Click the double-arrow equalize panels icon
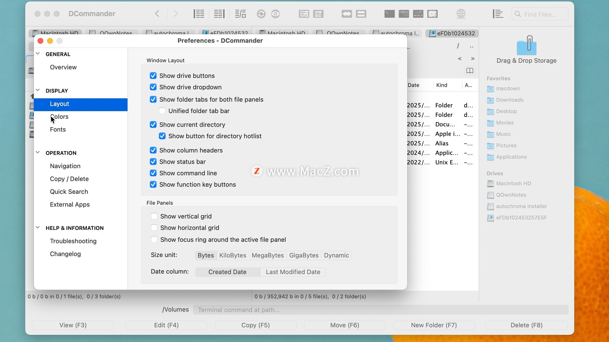The width and height of the screenshot is (609, 342). tap(347, 14)
